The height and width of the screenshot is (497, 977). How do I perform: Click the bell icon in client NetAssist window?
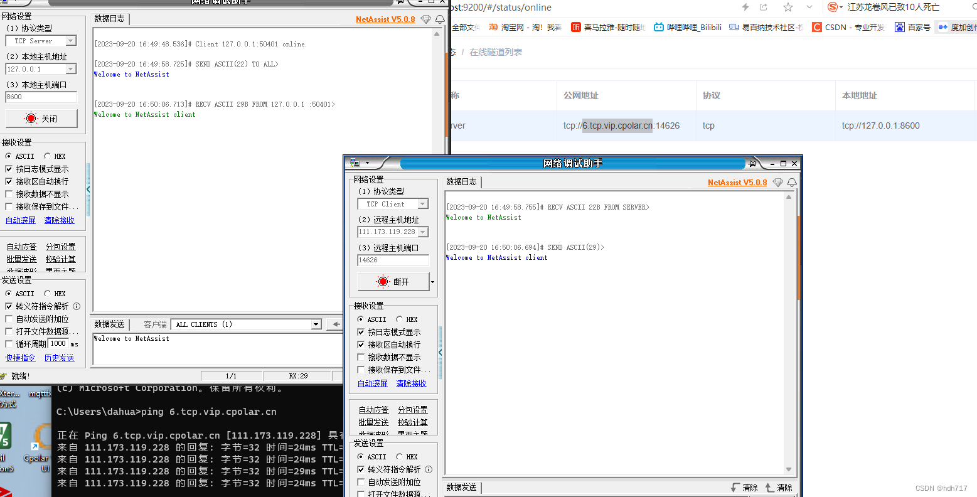point(792,183)
